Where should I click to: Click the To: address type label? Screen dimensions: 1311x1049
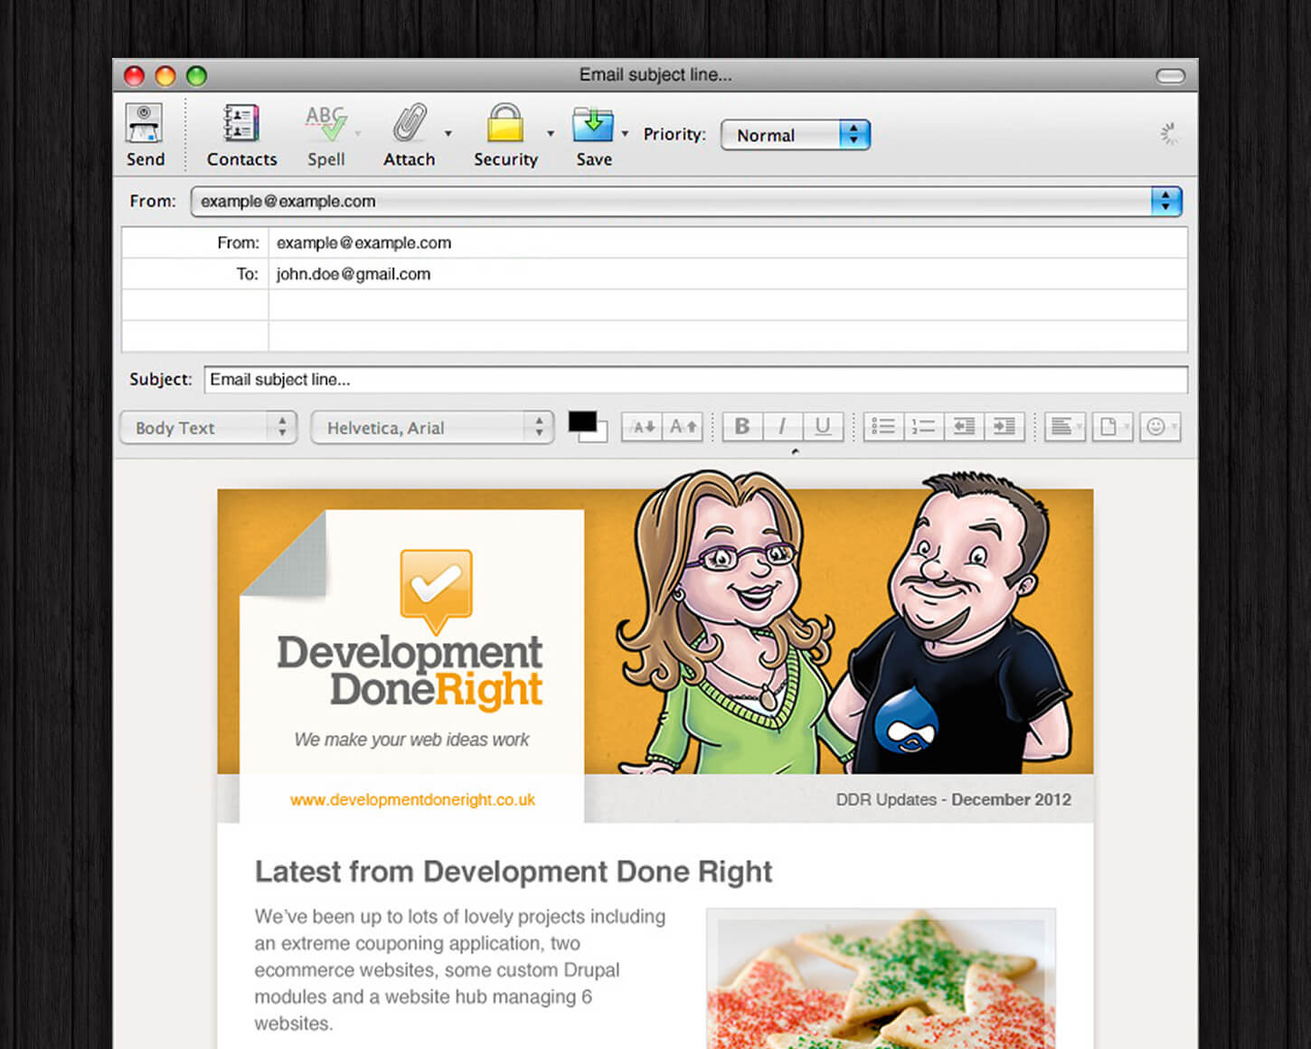click(x=247, y=274)
